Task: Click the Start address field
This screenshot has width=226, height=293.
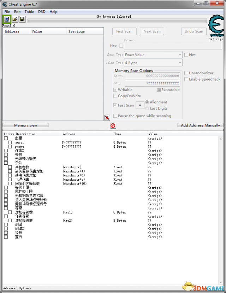Action: (153, 76)
